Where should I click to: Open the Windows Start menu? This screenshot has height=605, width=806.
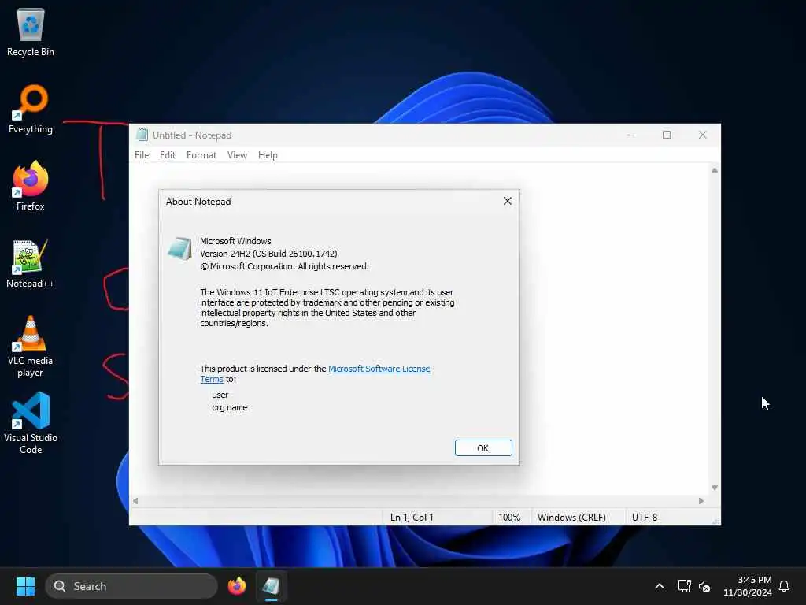click(x=25, y=586)
